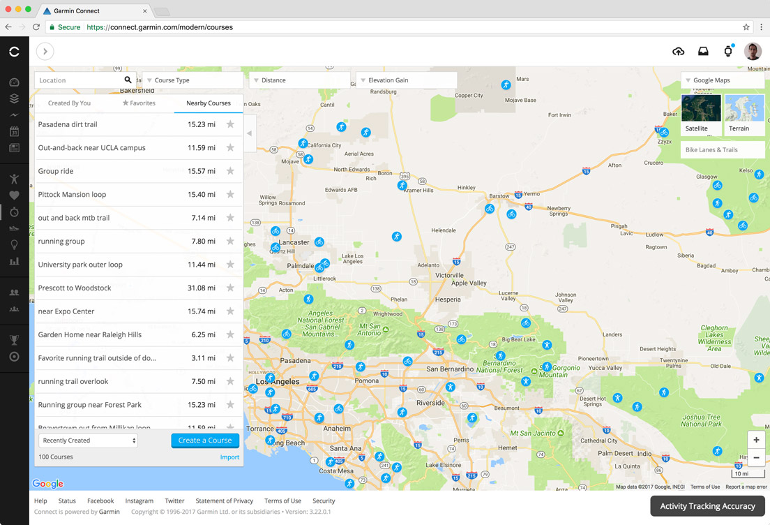This screenshot has width=770, height=525.
Task: Bookmark page with star in address bar
Action: click(x=746, y=27)
